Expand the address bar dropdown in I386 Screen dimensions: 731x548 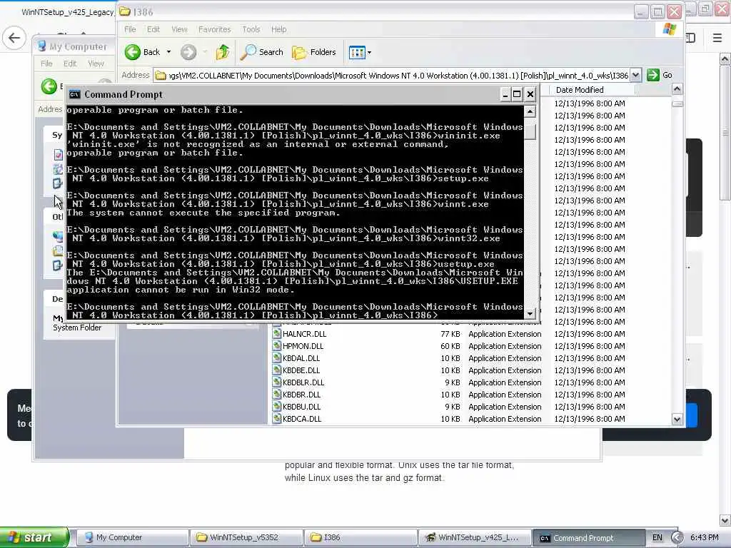click(x=636, y=75)
